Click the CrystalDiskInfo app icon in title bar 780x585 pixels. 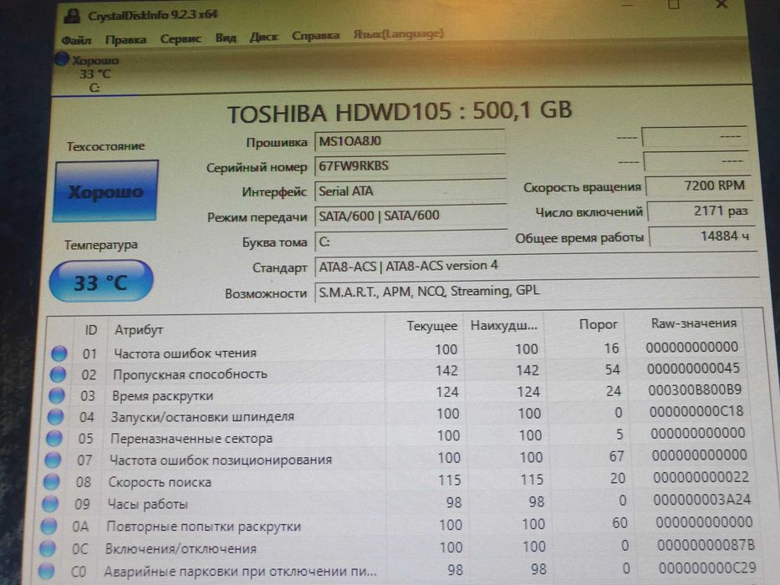(x=72, y=17)
